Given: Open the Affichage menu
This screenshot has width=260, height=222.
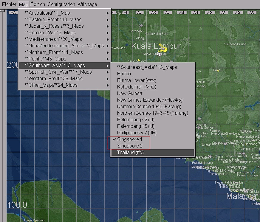Looking at the screenshot, I should click(87, 4).
